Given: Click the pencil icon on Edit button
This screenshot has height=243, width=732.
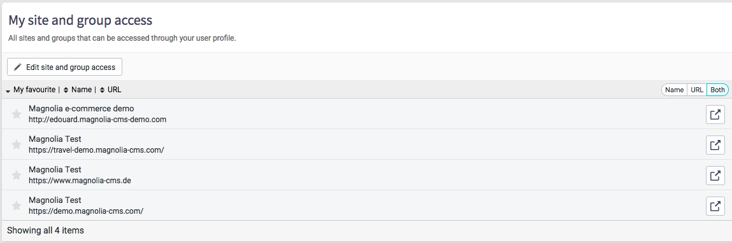Looking at the screenshot, I should click(18, 67).
